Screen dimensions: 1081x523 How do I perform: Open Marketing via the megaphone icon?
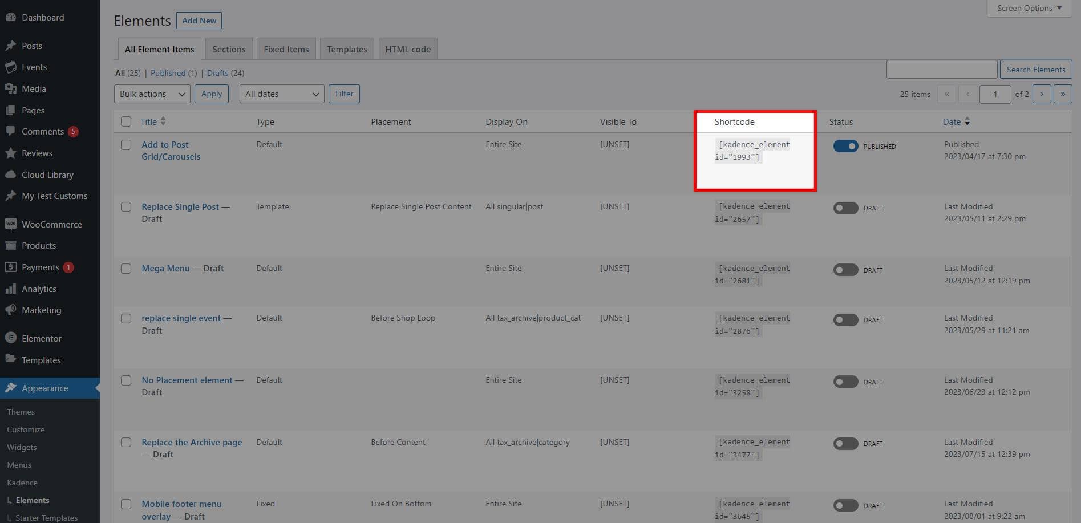(11, 310)
